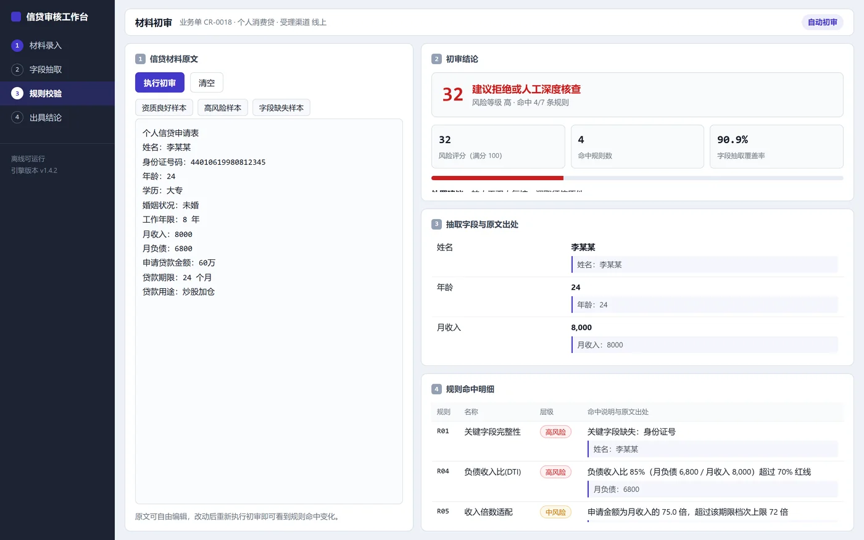This screenshot has height=540, width=864.
Task: Switch to the 出具结论 step
Action: pos(57,118)
